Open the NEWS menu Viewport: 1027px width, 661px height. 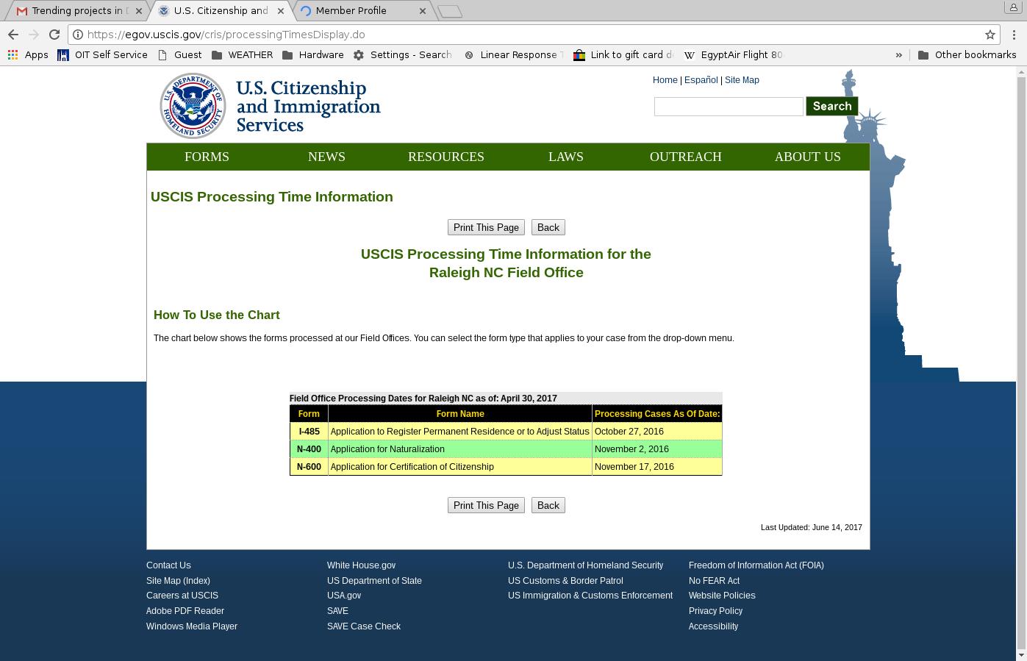point(326,157)
